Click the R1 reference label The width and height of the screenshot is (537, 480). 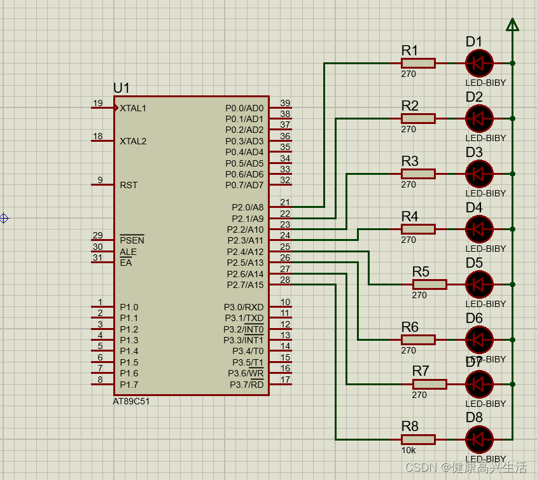[x=410, y=51]
